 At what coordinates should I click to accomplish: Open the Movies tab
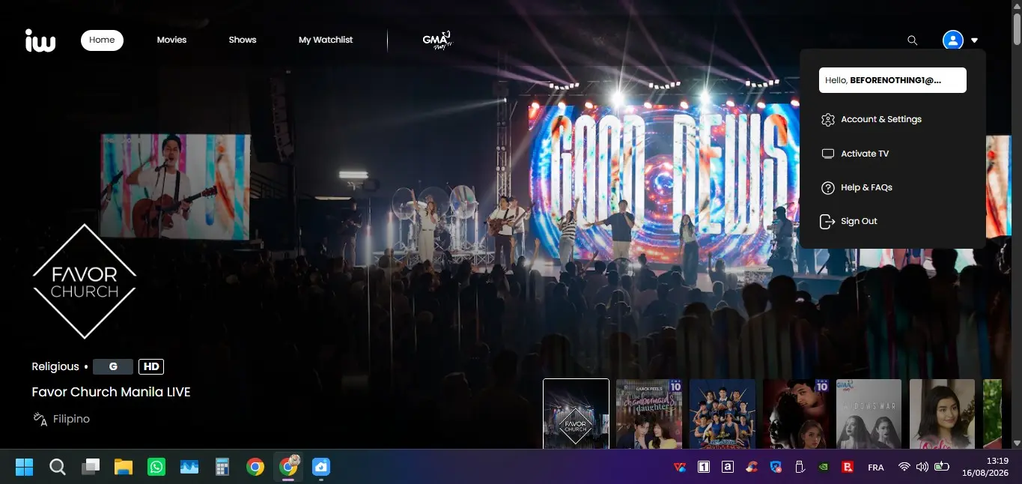pyautogui.click(x=171, y=40)
